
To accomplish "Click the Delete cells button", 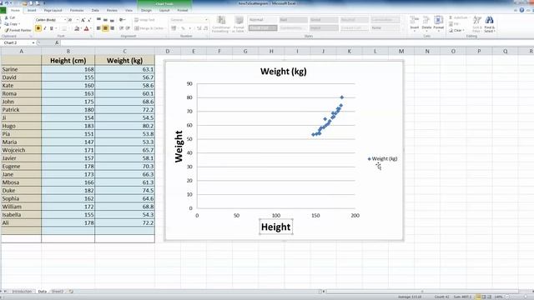I will pyautogui.click(x=426, y=24).
